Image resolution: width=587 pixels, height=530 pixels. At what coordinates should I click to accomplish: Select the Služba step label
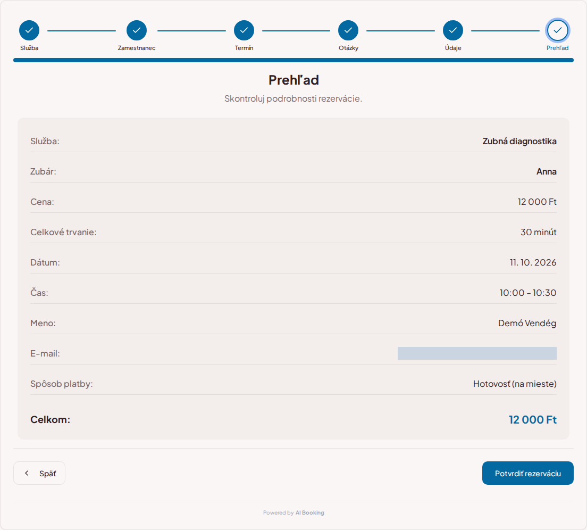(29, 48)
